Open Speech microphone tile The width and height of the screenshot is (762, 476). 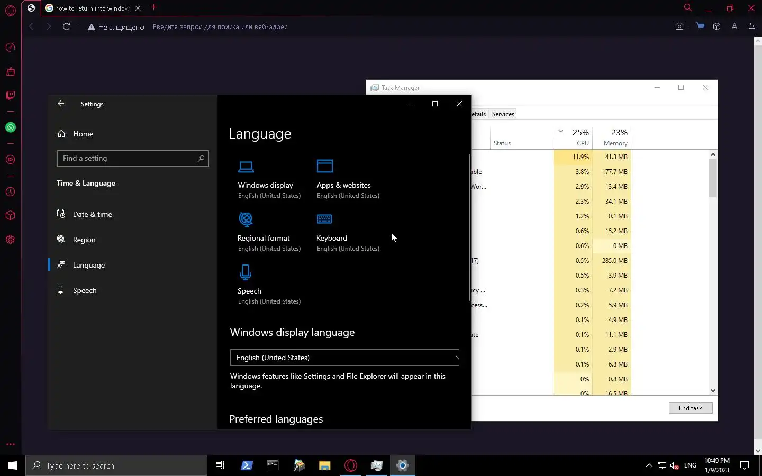coord(269,285)
